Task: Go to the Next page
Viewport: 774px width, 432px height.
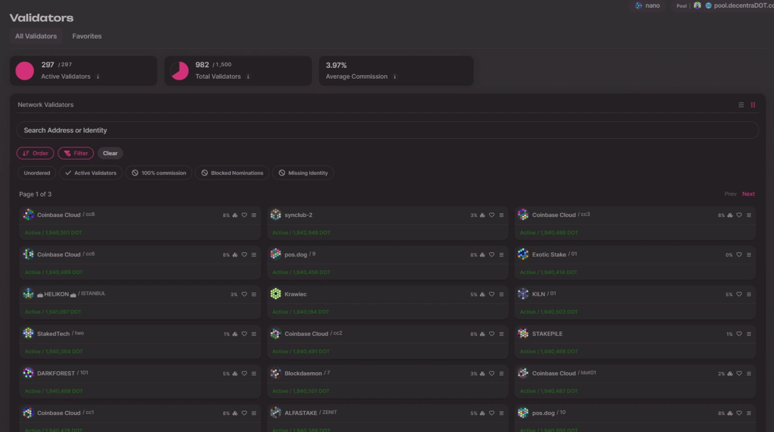Action: coord(748,194)
